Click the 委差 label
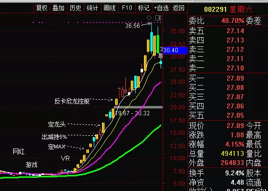The width and height of the screenshot is (268, 191). 253,21
